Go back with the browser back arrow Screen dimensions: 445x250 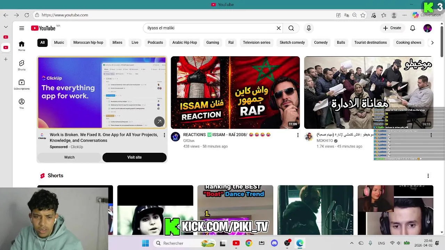pyautogui.click(x=6, y=15)
